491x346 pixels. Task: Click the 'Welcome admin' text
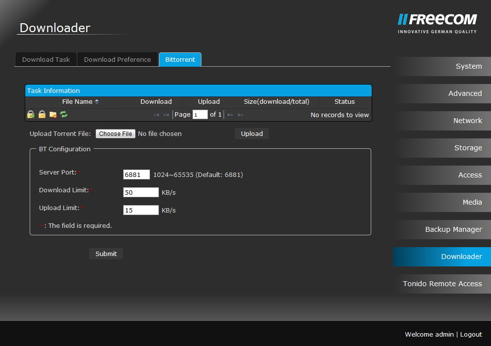click(429, 335)
